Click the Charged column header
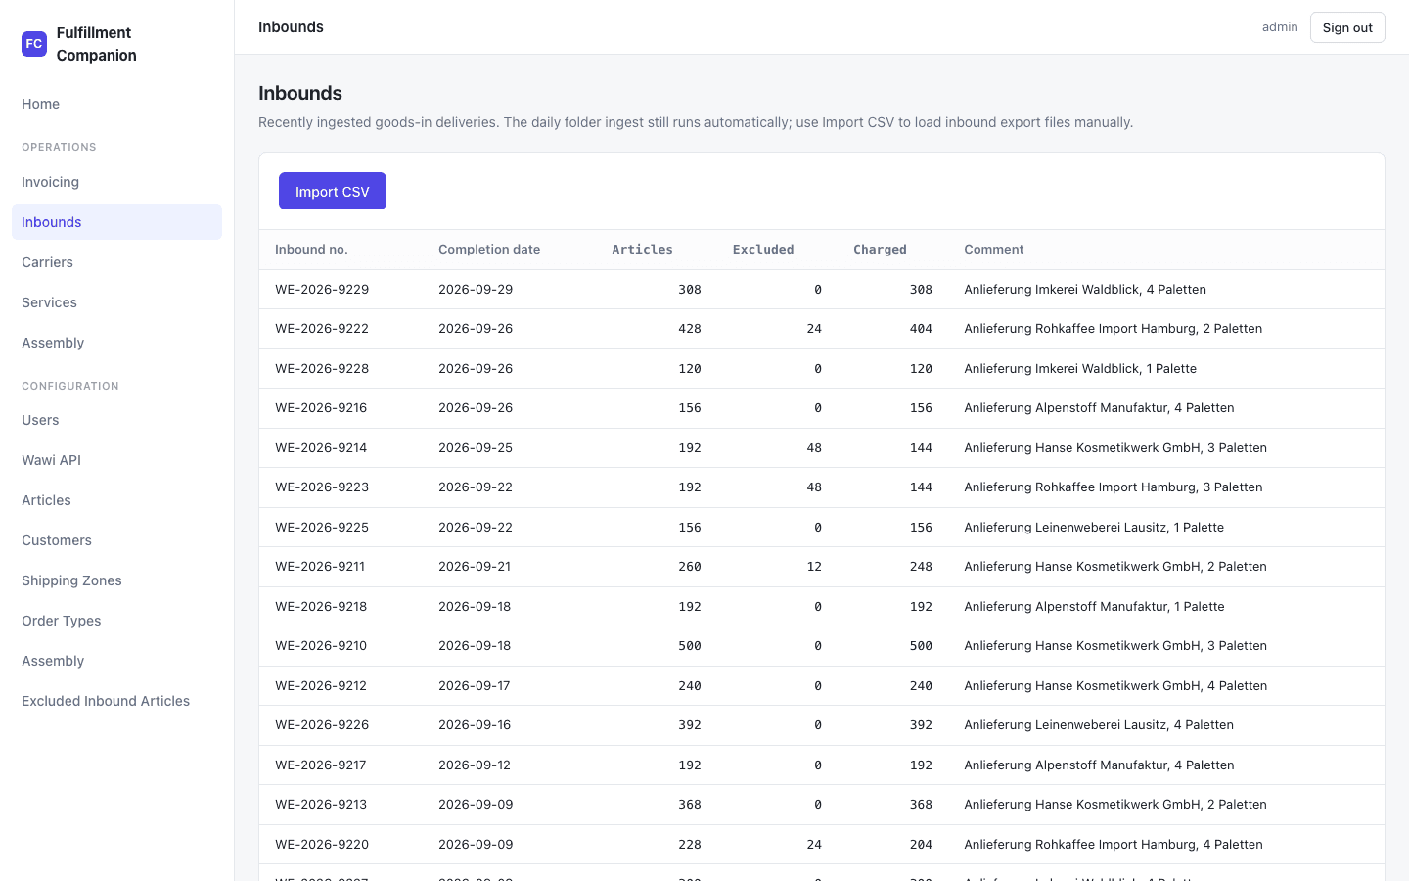This screenshot has width=1409, height=881. 880,250
